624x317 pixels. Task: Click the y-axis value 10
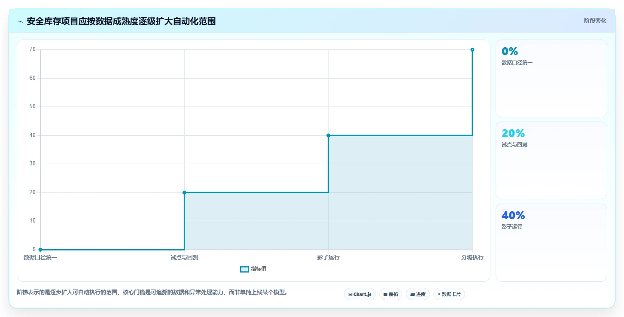coord(32,221)
